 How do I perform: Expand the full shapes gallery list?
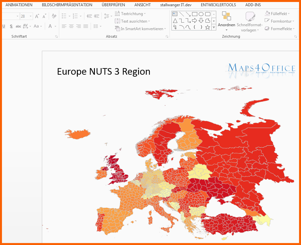click(214, 28)
